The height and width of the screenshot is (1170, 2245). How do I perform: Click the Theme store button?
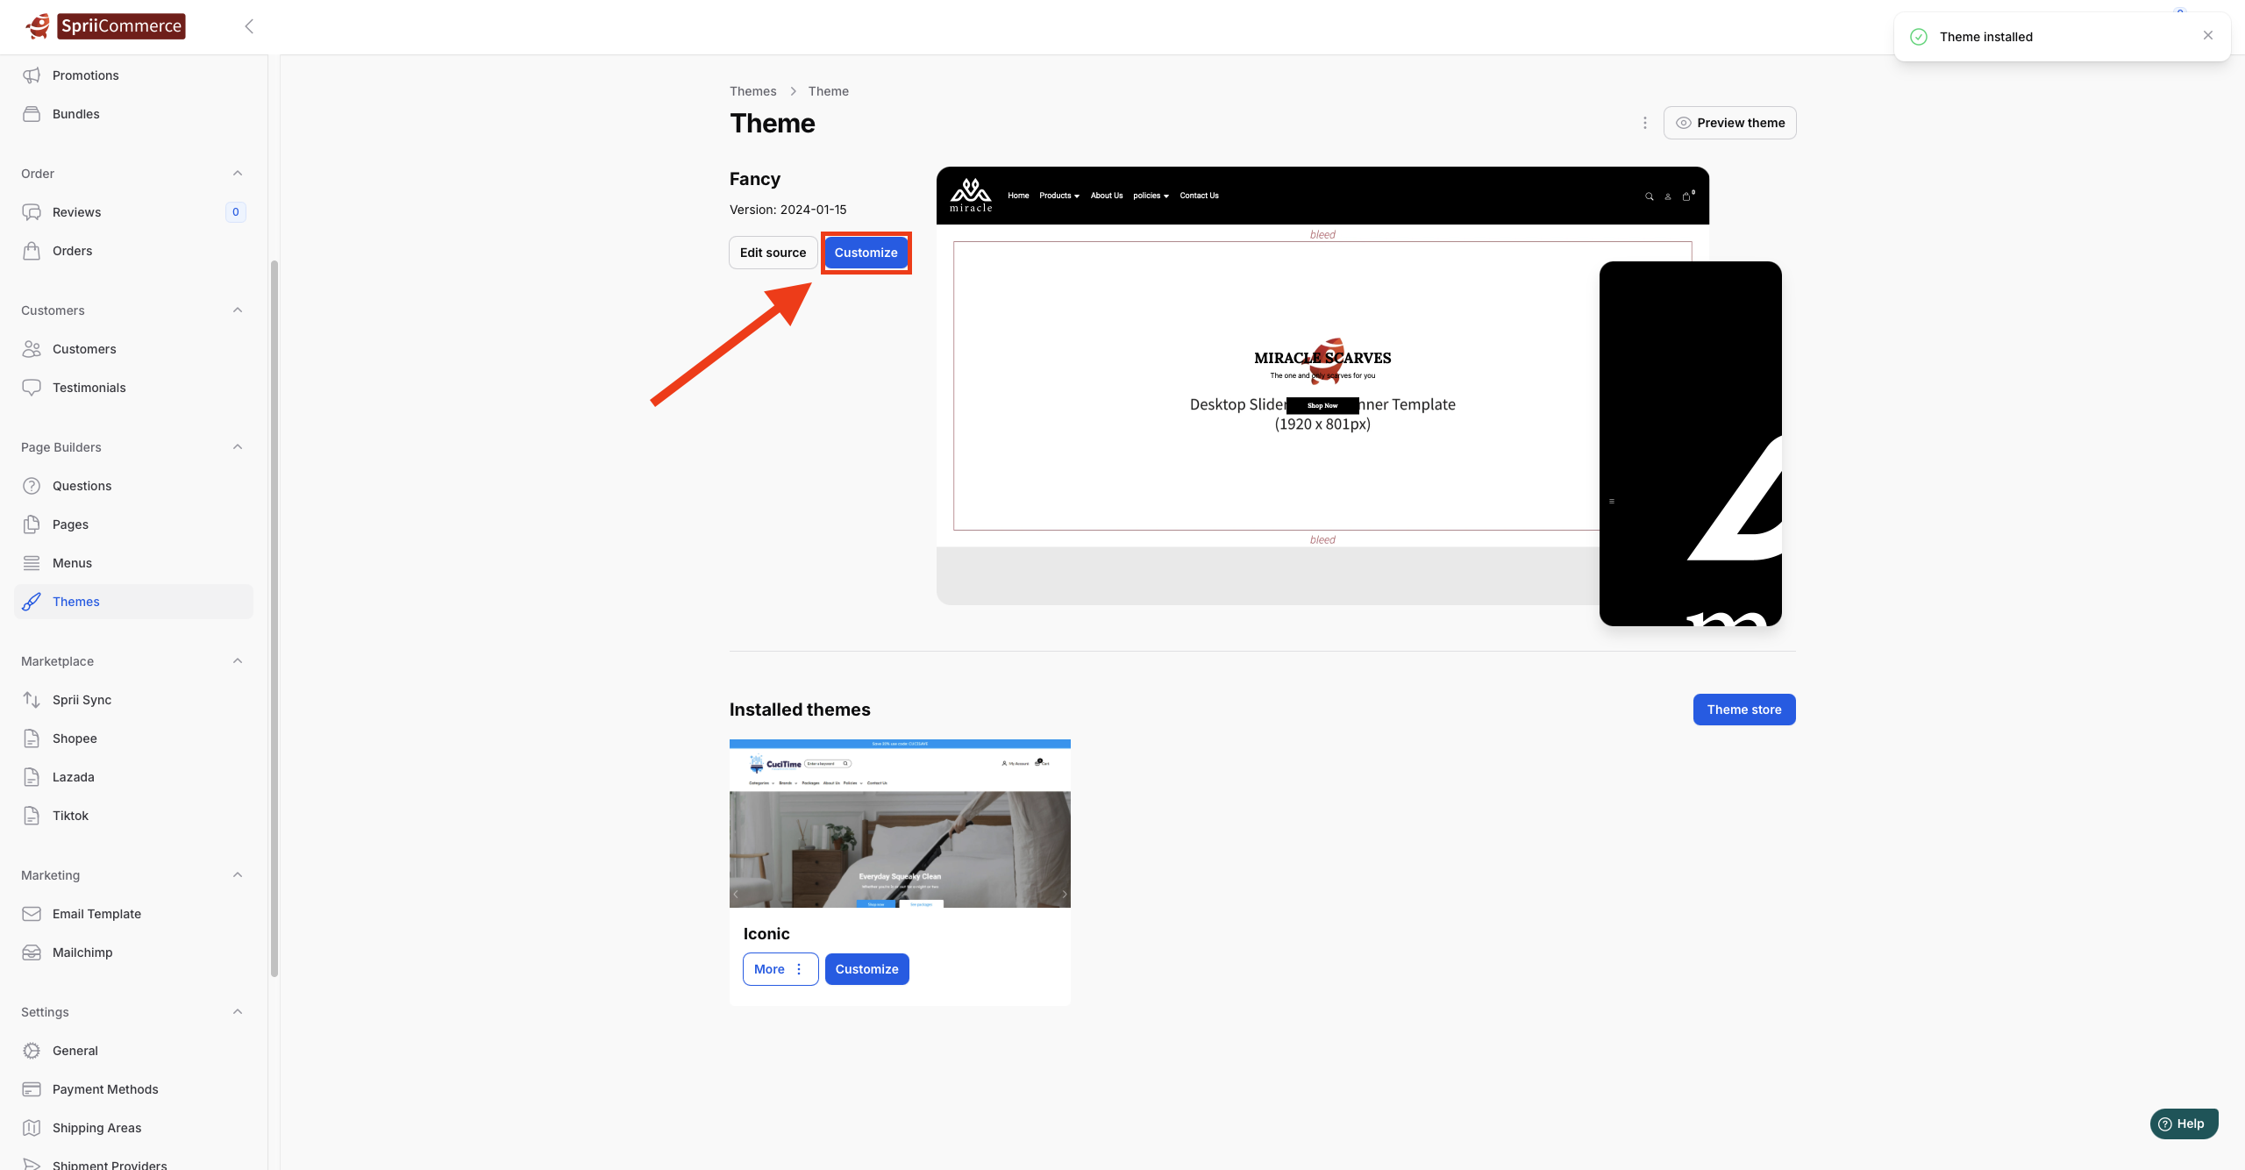(x=1743, y=710)
